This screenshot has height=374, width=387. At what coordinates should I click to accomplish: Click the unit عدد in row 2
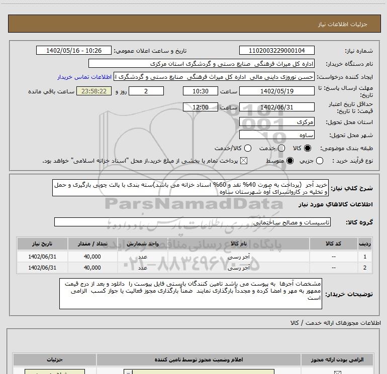(143, 268)
